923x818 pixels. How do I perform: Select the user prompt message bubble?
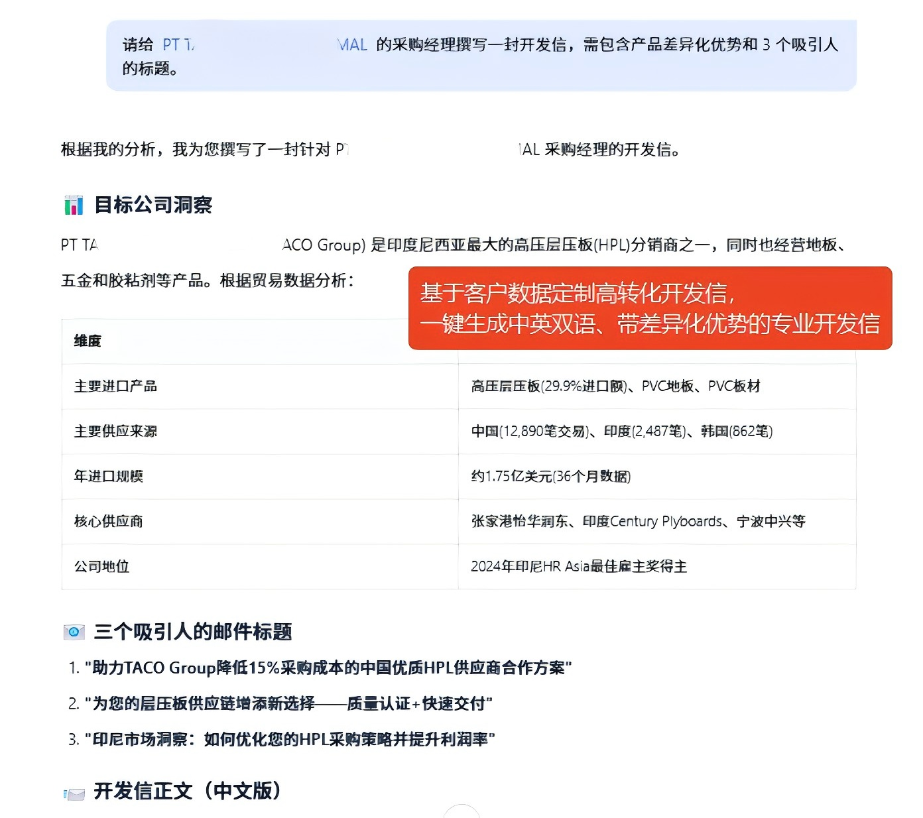pos(481,56)
